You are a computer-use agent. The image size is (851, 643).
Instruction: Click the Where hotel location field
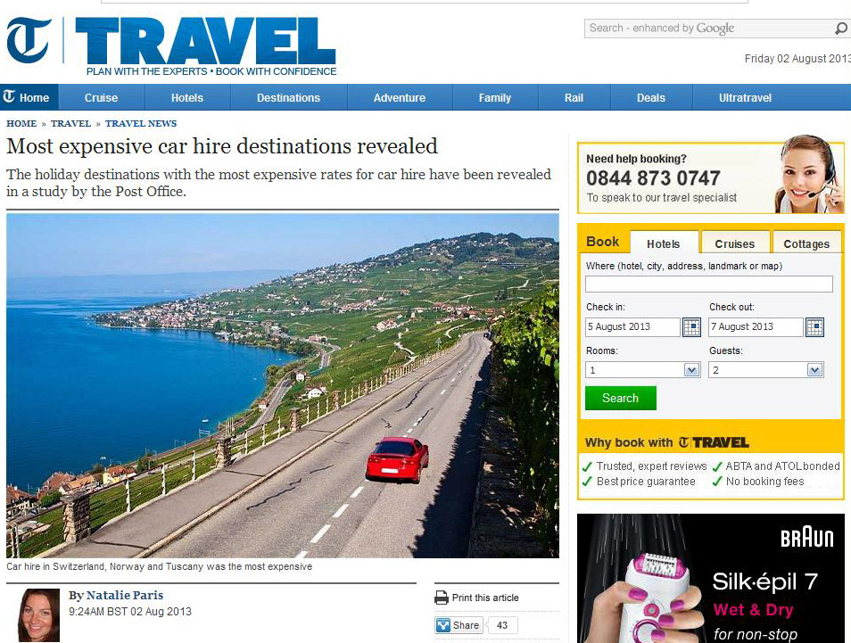pos(709,284)
